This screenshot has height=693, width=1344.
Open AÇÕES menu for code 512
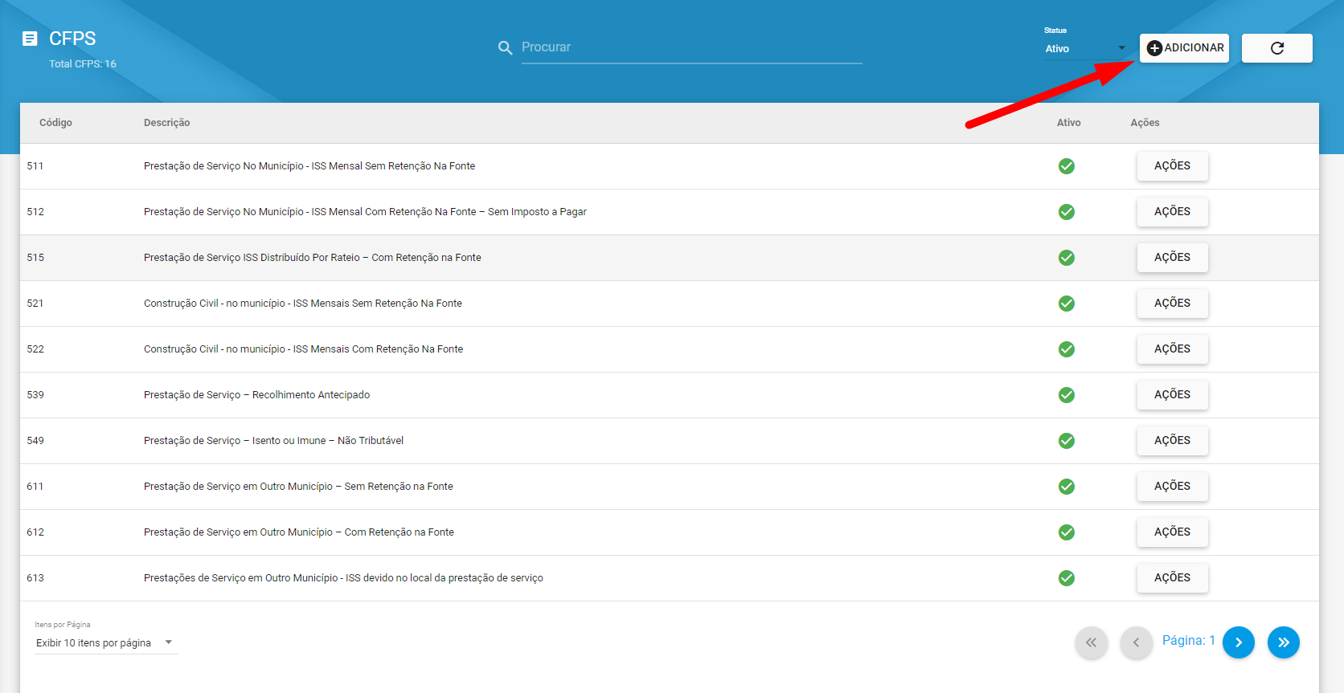tap(1172, 212)
